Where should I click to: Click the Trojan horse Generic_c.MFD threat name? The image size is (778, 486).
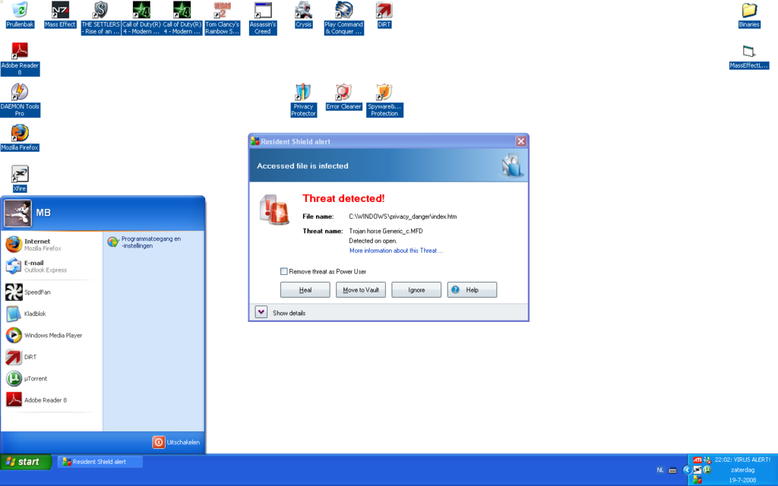(386, 231)
